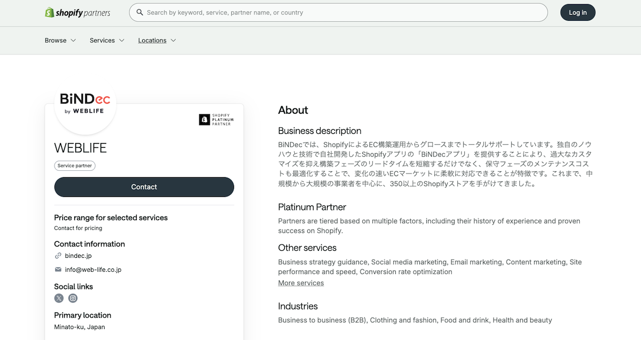Click the Contact button
641x340 pixels.
point(144,187)
